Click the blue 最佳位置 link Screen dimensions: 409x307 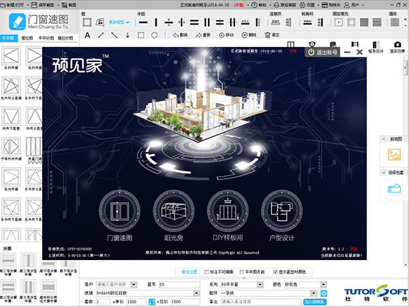coord(190,272)
